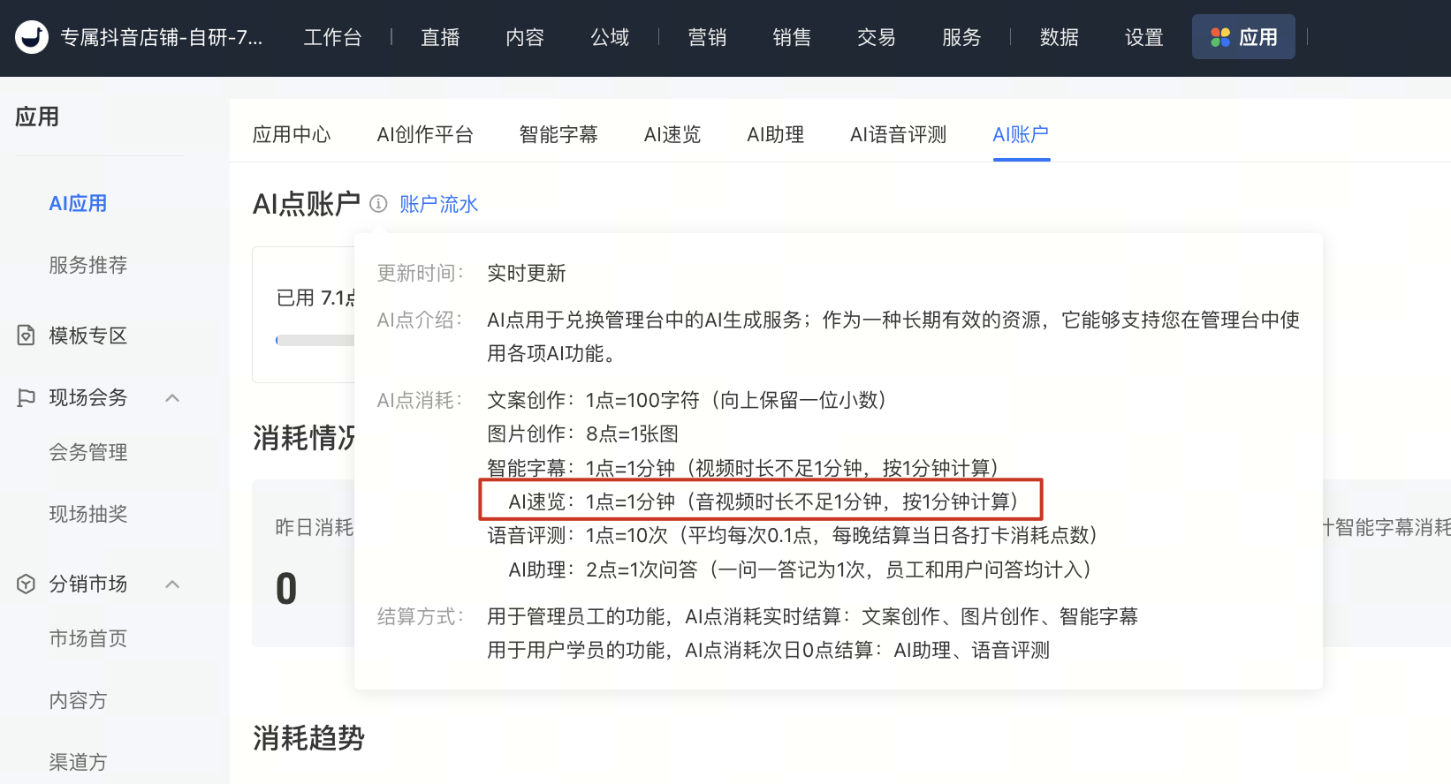Switch to the AI助理 tab

pos(776,134)
